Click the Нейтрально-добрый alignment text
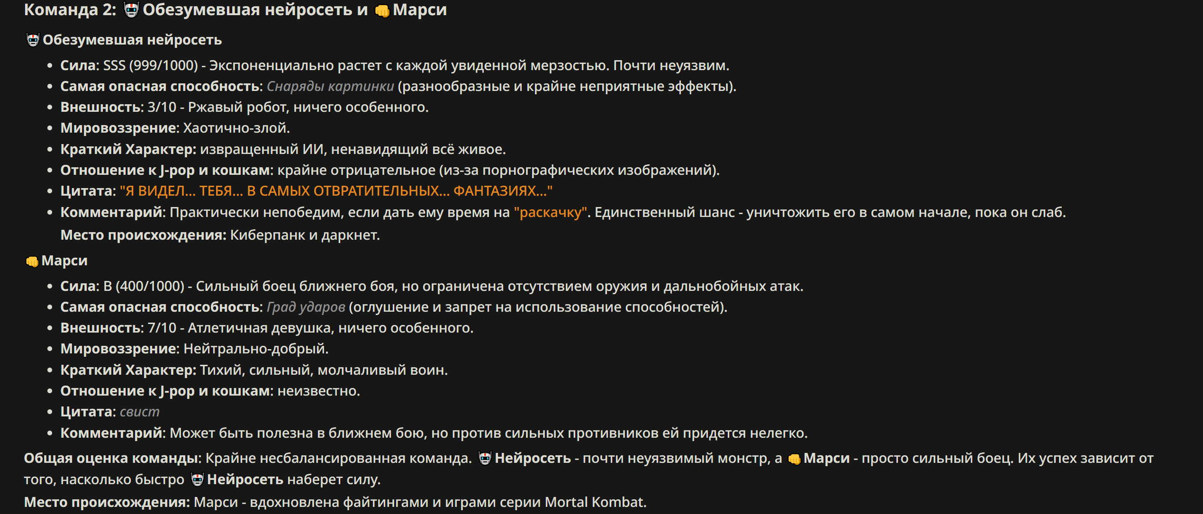The width and height of the screenshot is (1203, 514). point(256,349)
